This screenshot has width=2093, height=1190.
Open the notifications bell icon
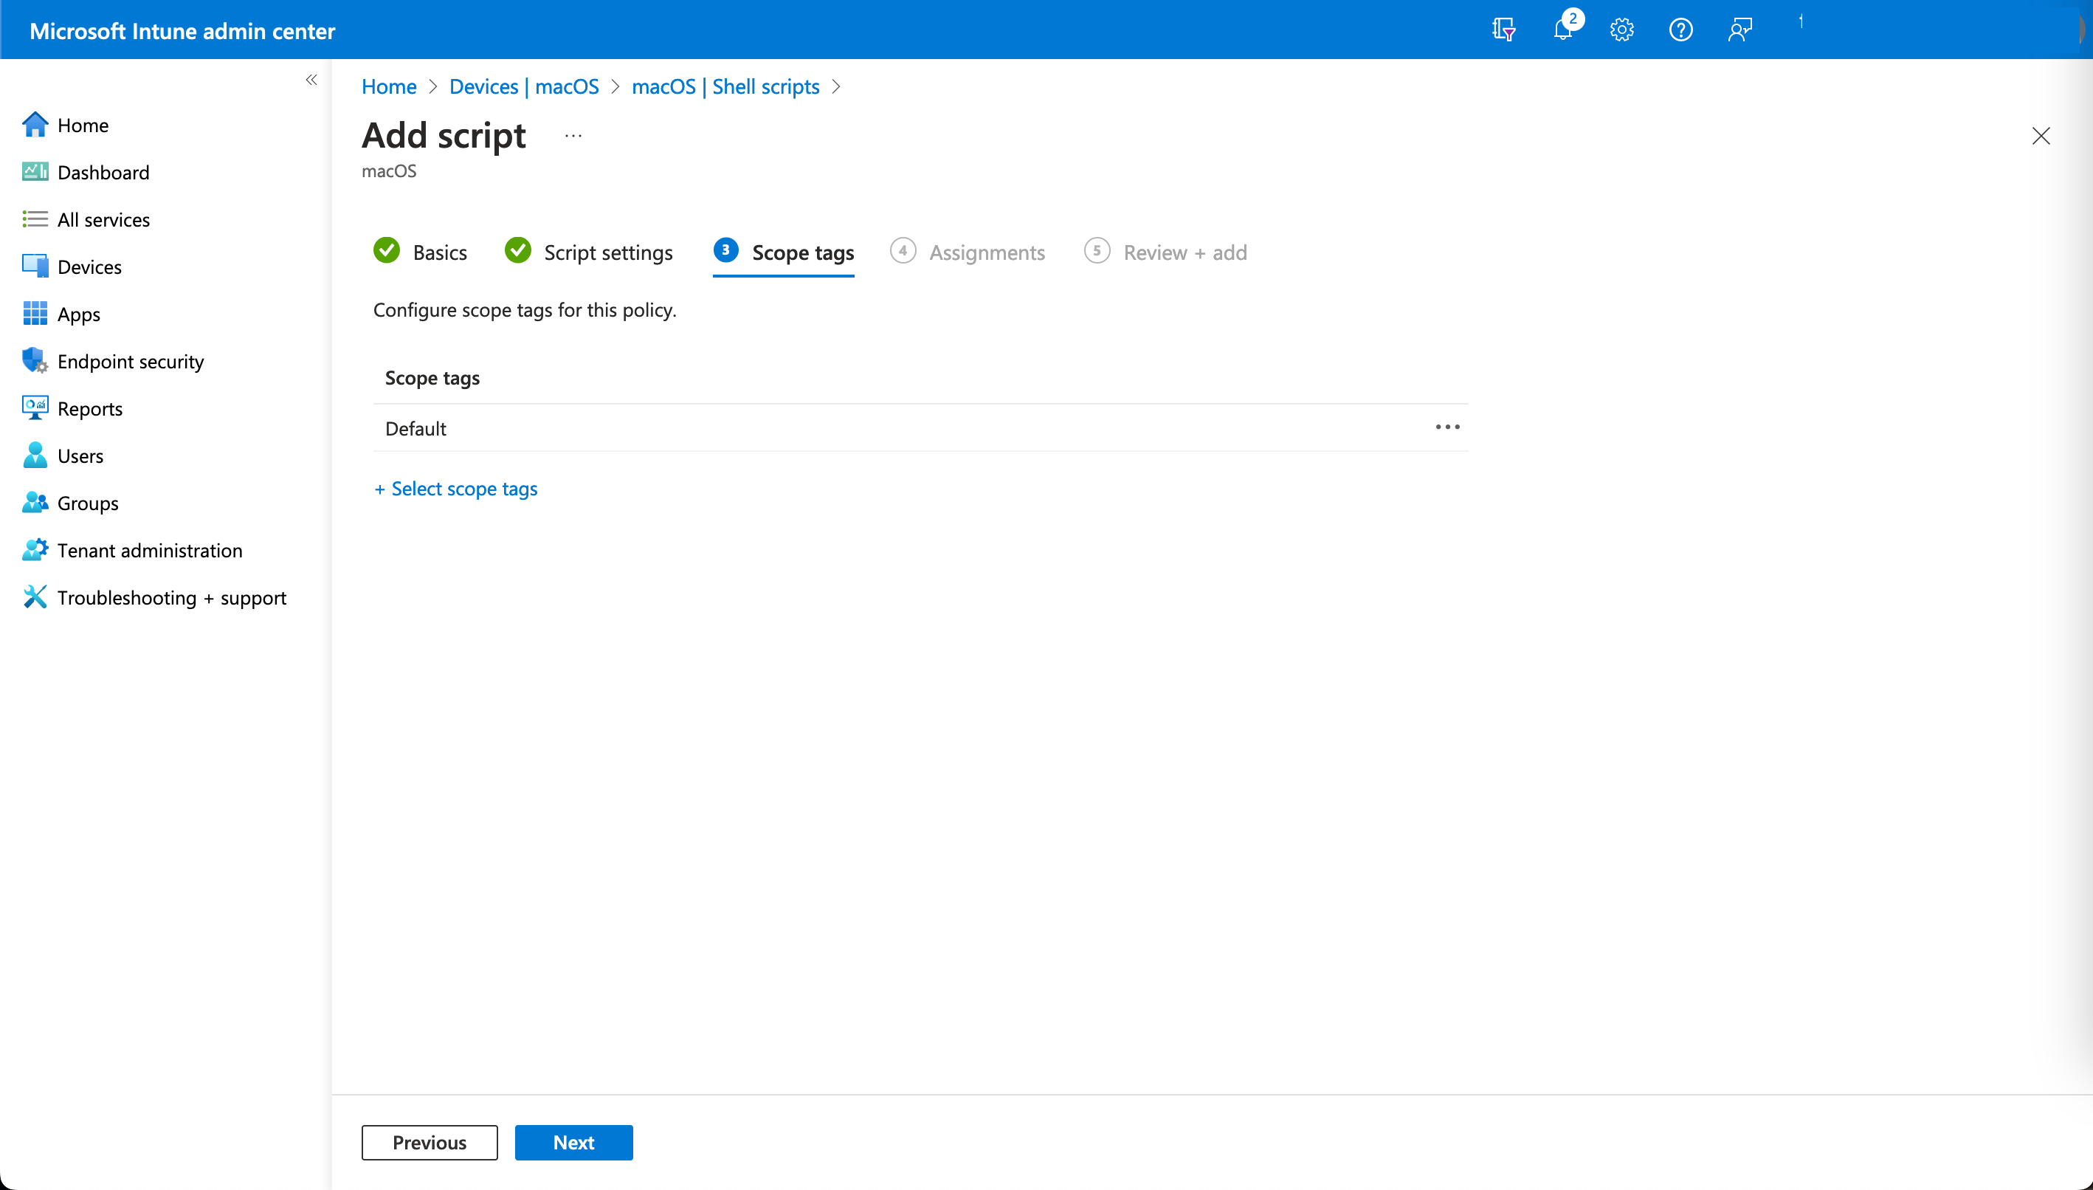(x=1562, y=30)
